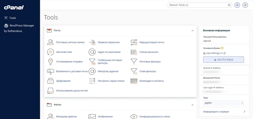Click the Почта envelope section icon
Viewport: 253px width, 119px height.
click(49, 30)
